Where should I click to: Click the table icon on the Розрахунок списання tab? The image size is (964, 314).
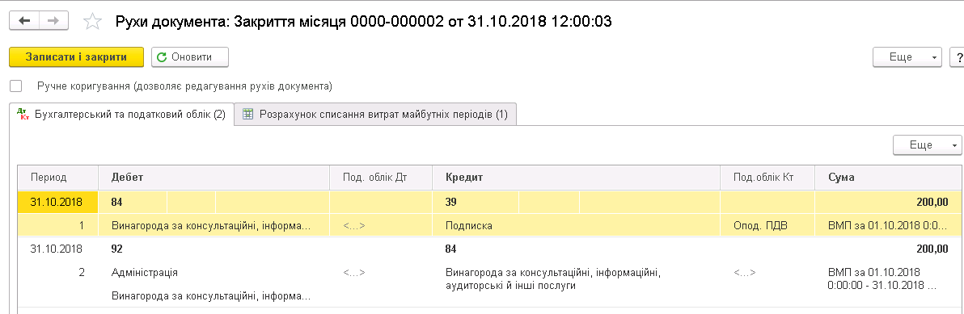point(248,114)
